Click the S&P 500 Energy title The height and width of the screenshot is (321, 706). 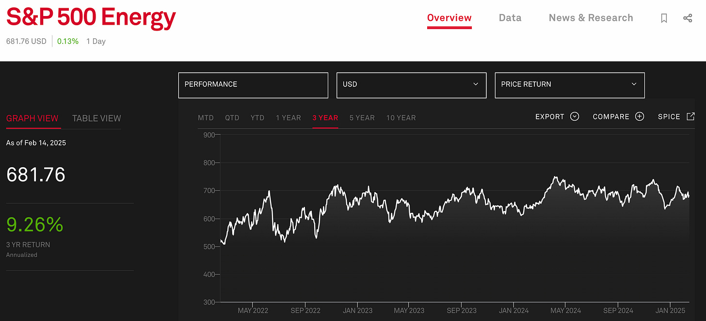click(91, 17)
